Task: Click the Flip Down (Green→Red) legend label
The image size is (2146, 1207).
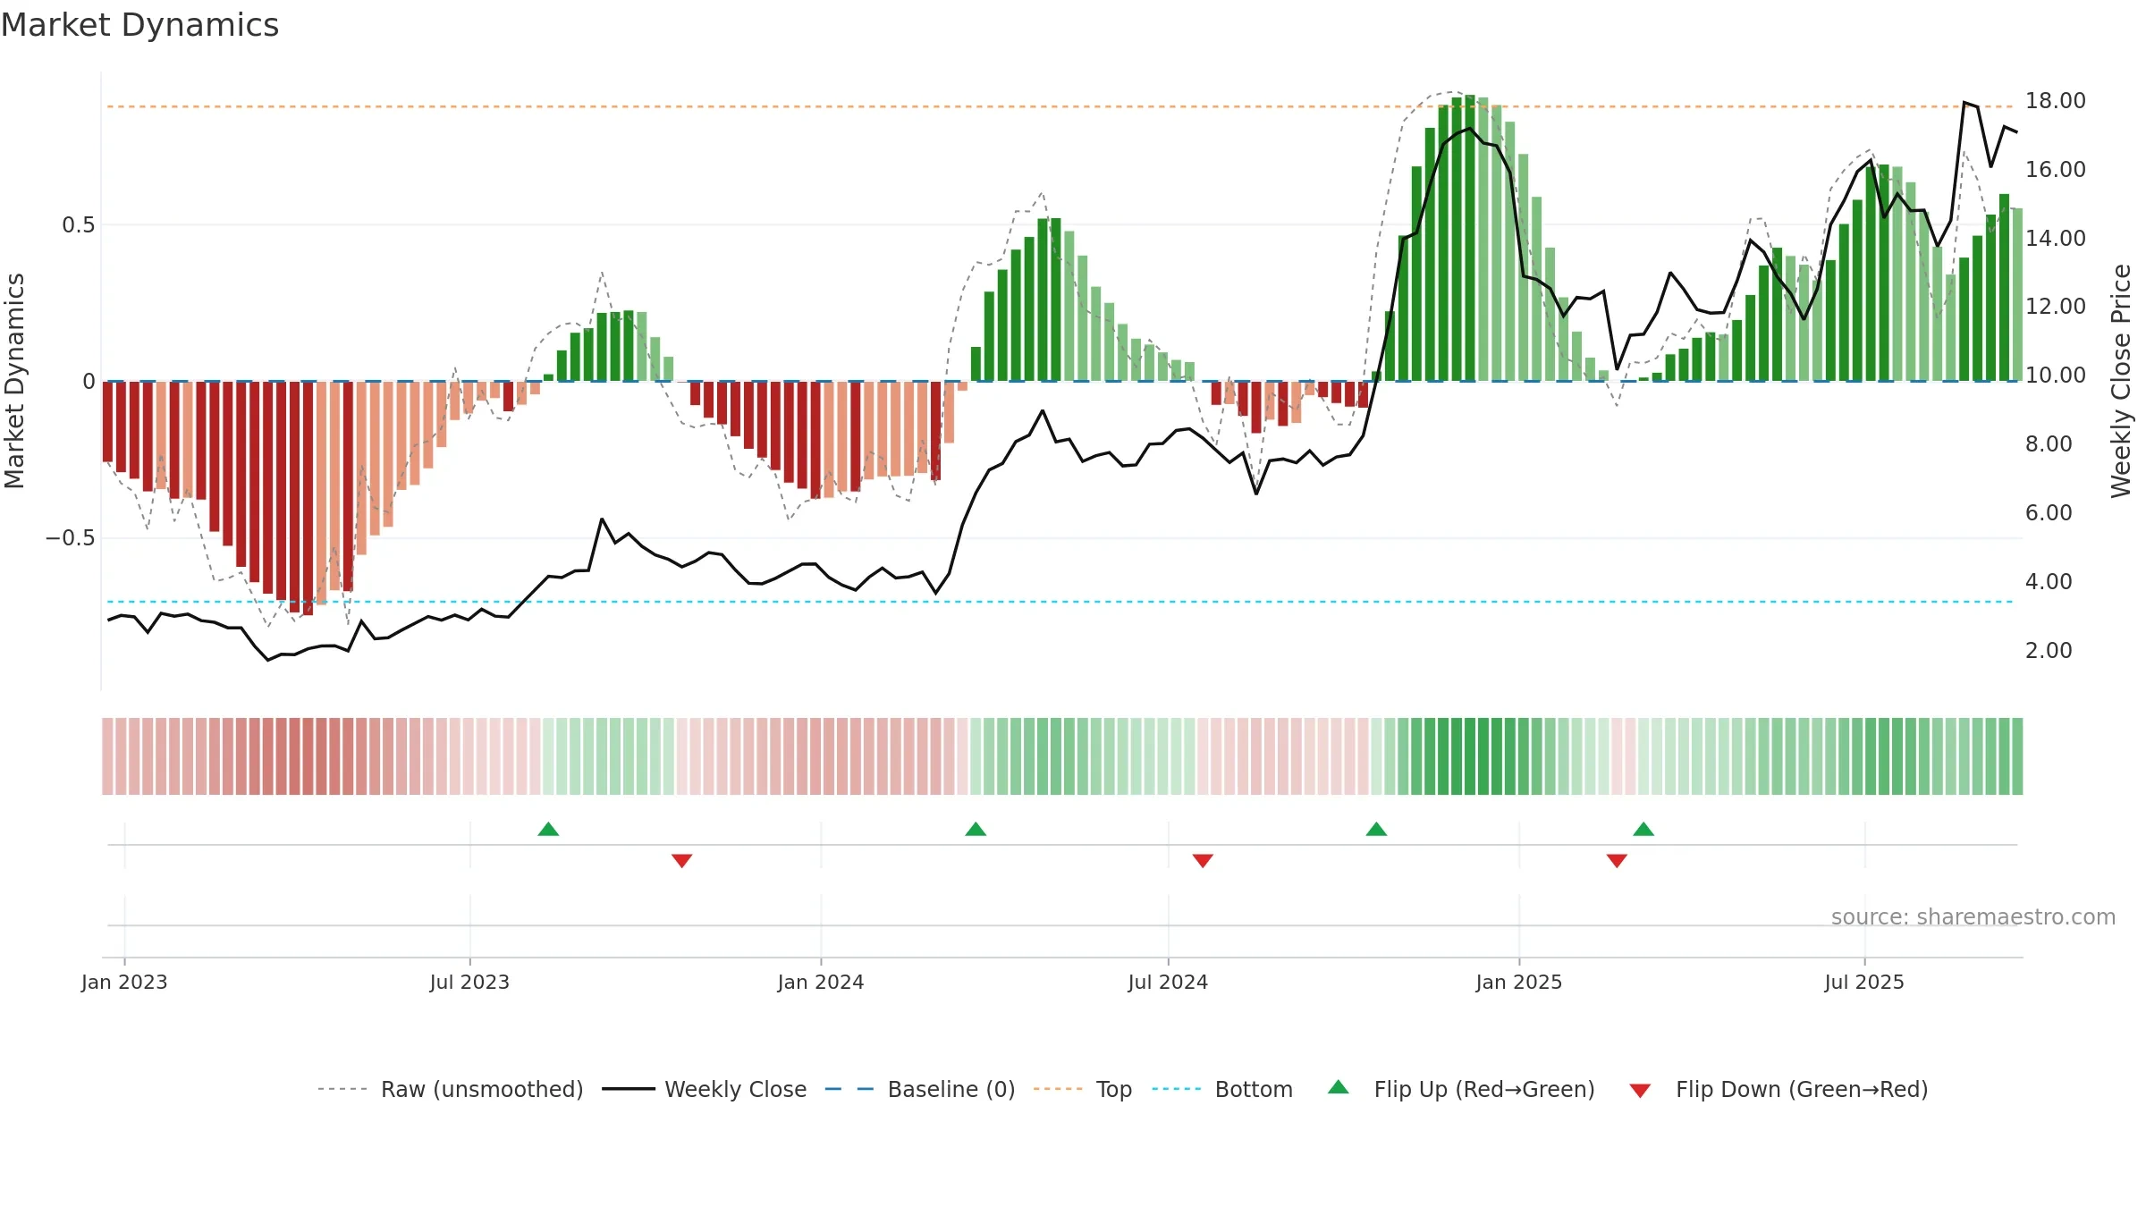Action: coord(1802,1089)
